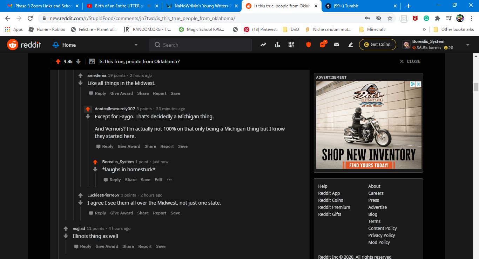479x259 pixels.
Task: Expand the Home feed dropdown
Action: coord(136,45)
